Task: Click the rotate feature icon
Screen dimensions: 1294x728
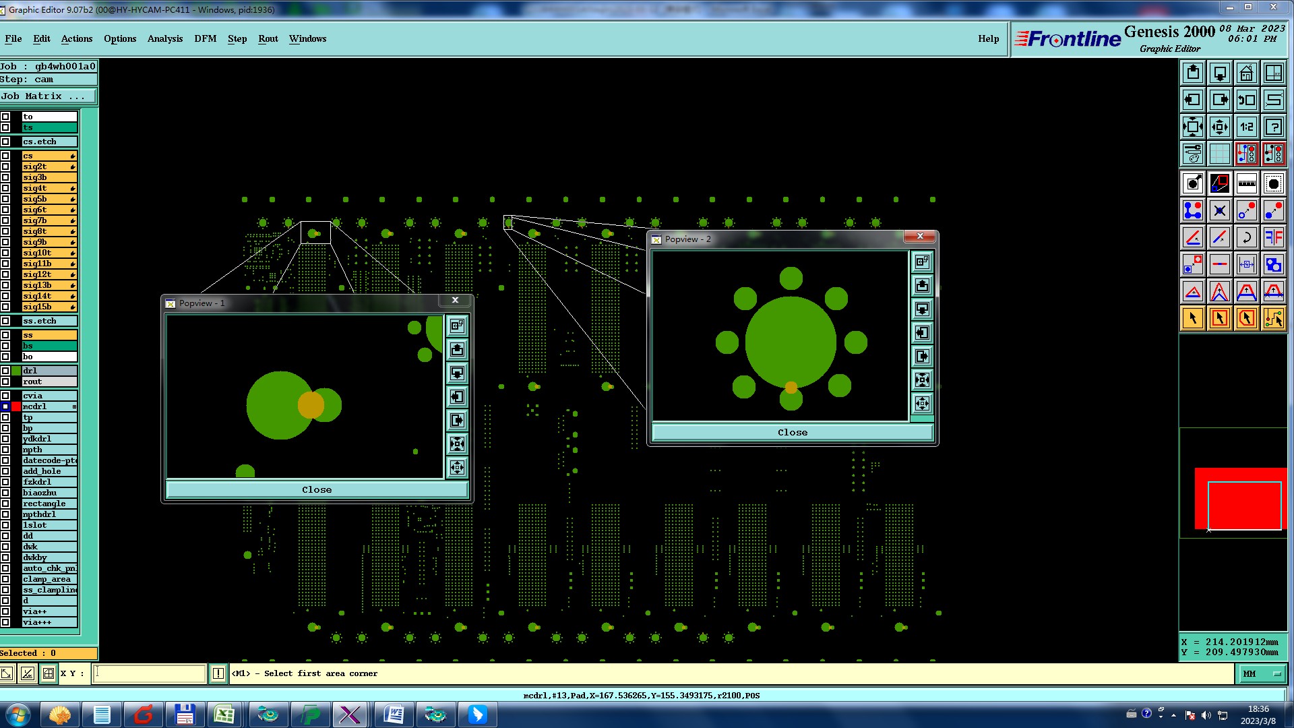Action: pos(1246,237)
